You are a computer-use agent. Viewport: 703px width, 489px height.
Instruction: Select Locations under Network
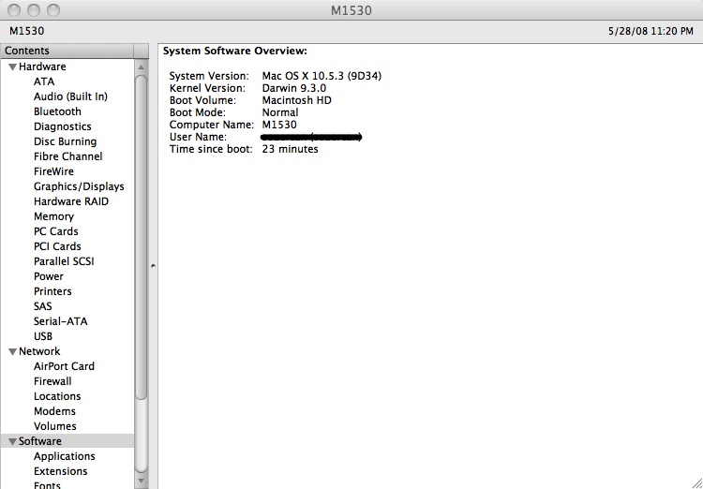[57, 396]
